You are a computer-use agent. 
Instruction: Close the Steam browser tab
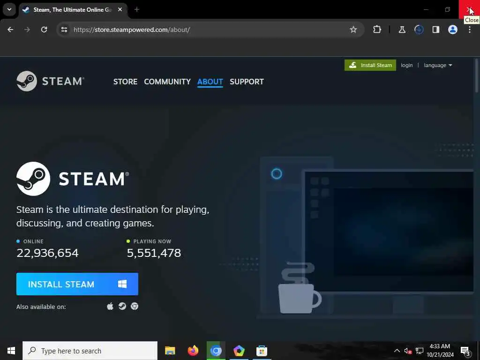tap(120, 9)
